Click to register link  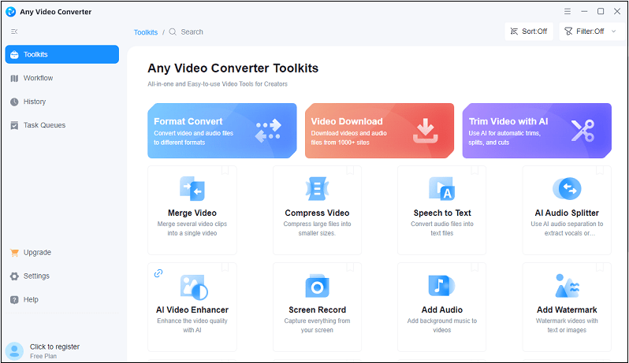click(x=54, y=346)
